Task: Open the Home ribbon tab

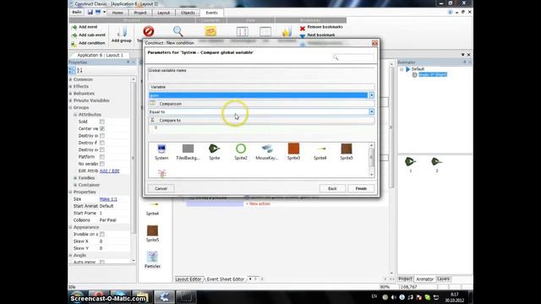Action: 117,13
